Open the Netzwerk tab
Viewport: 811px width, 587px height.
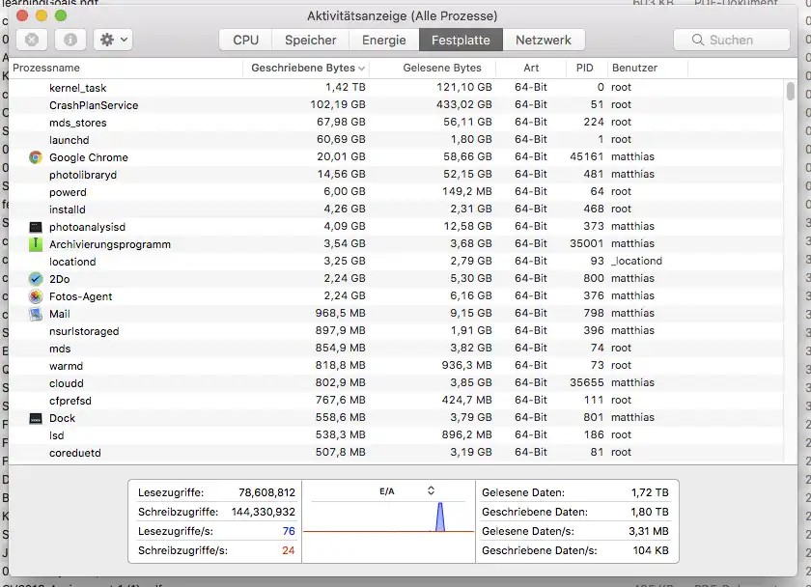[545, 40]
